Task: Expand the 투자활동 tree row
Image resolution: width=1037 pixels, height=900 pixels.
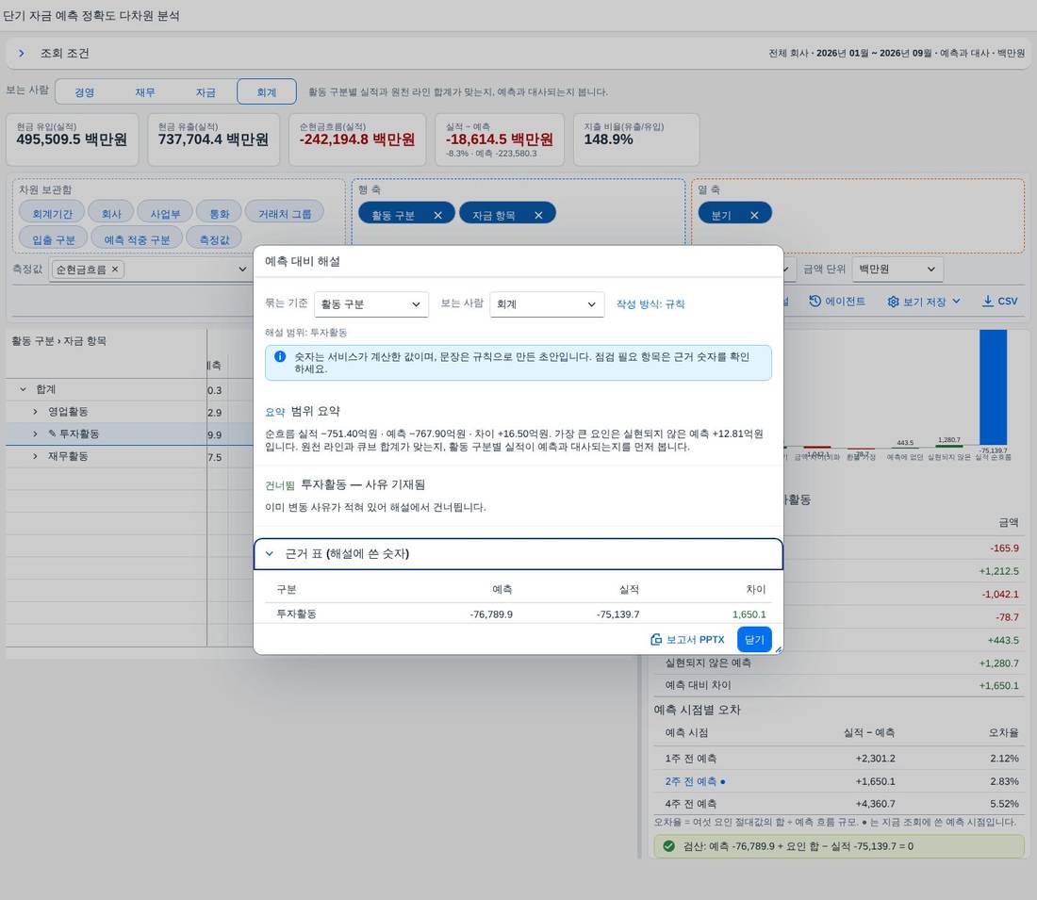Action: [x=35, y=434]
